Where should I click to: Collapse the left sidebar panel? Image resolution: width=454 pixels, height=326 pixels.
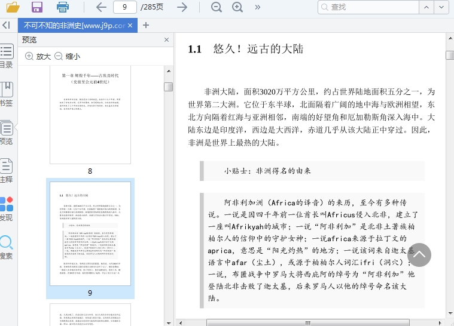(x=5, y=25)
